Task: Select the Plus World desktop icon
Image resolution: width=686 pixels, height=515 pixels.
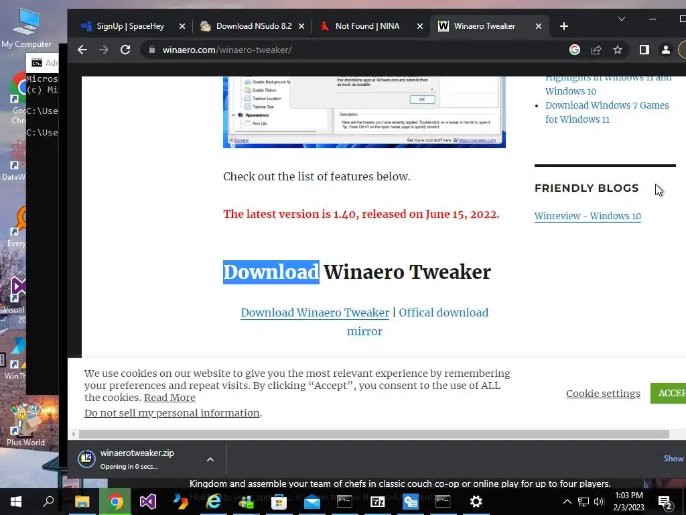Action: coord(25,425)
